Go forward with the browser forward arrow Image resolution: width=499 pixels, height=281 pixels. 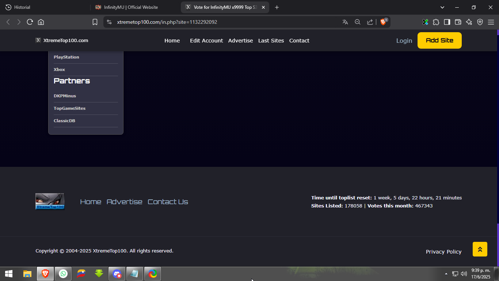(19, 22)
